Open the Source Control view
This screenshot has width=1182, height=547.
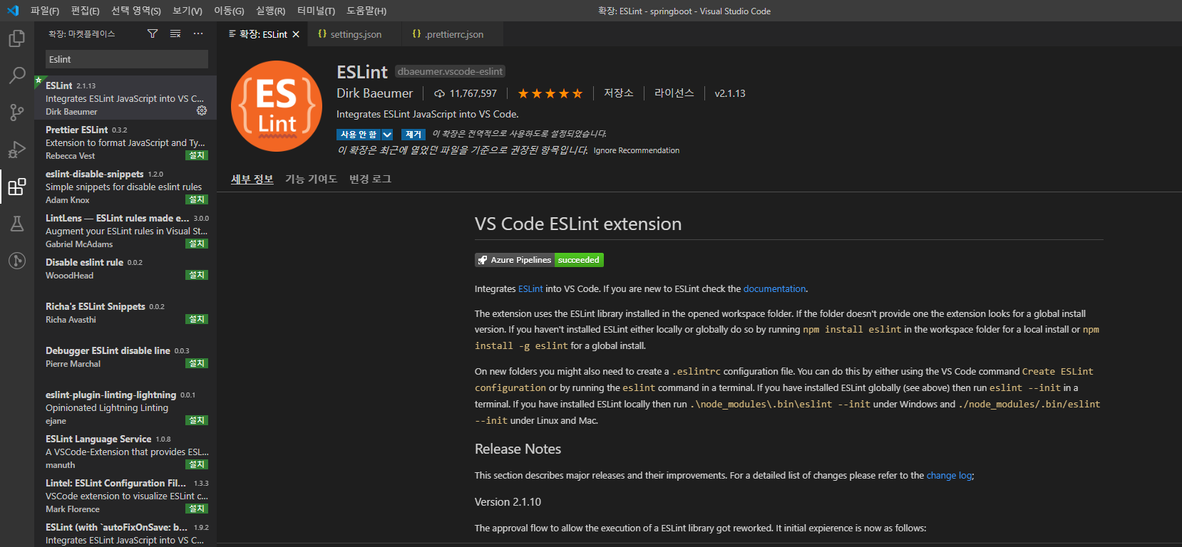click(17, 112)
